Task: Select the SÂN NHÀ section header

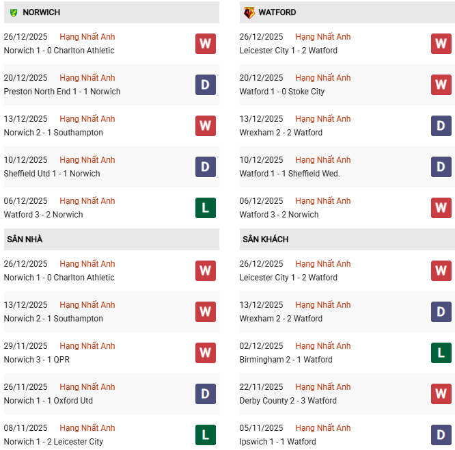Action: pyautogui.click(x=25, y=239)
